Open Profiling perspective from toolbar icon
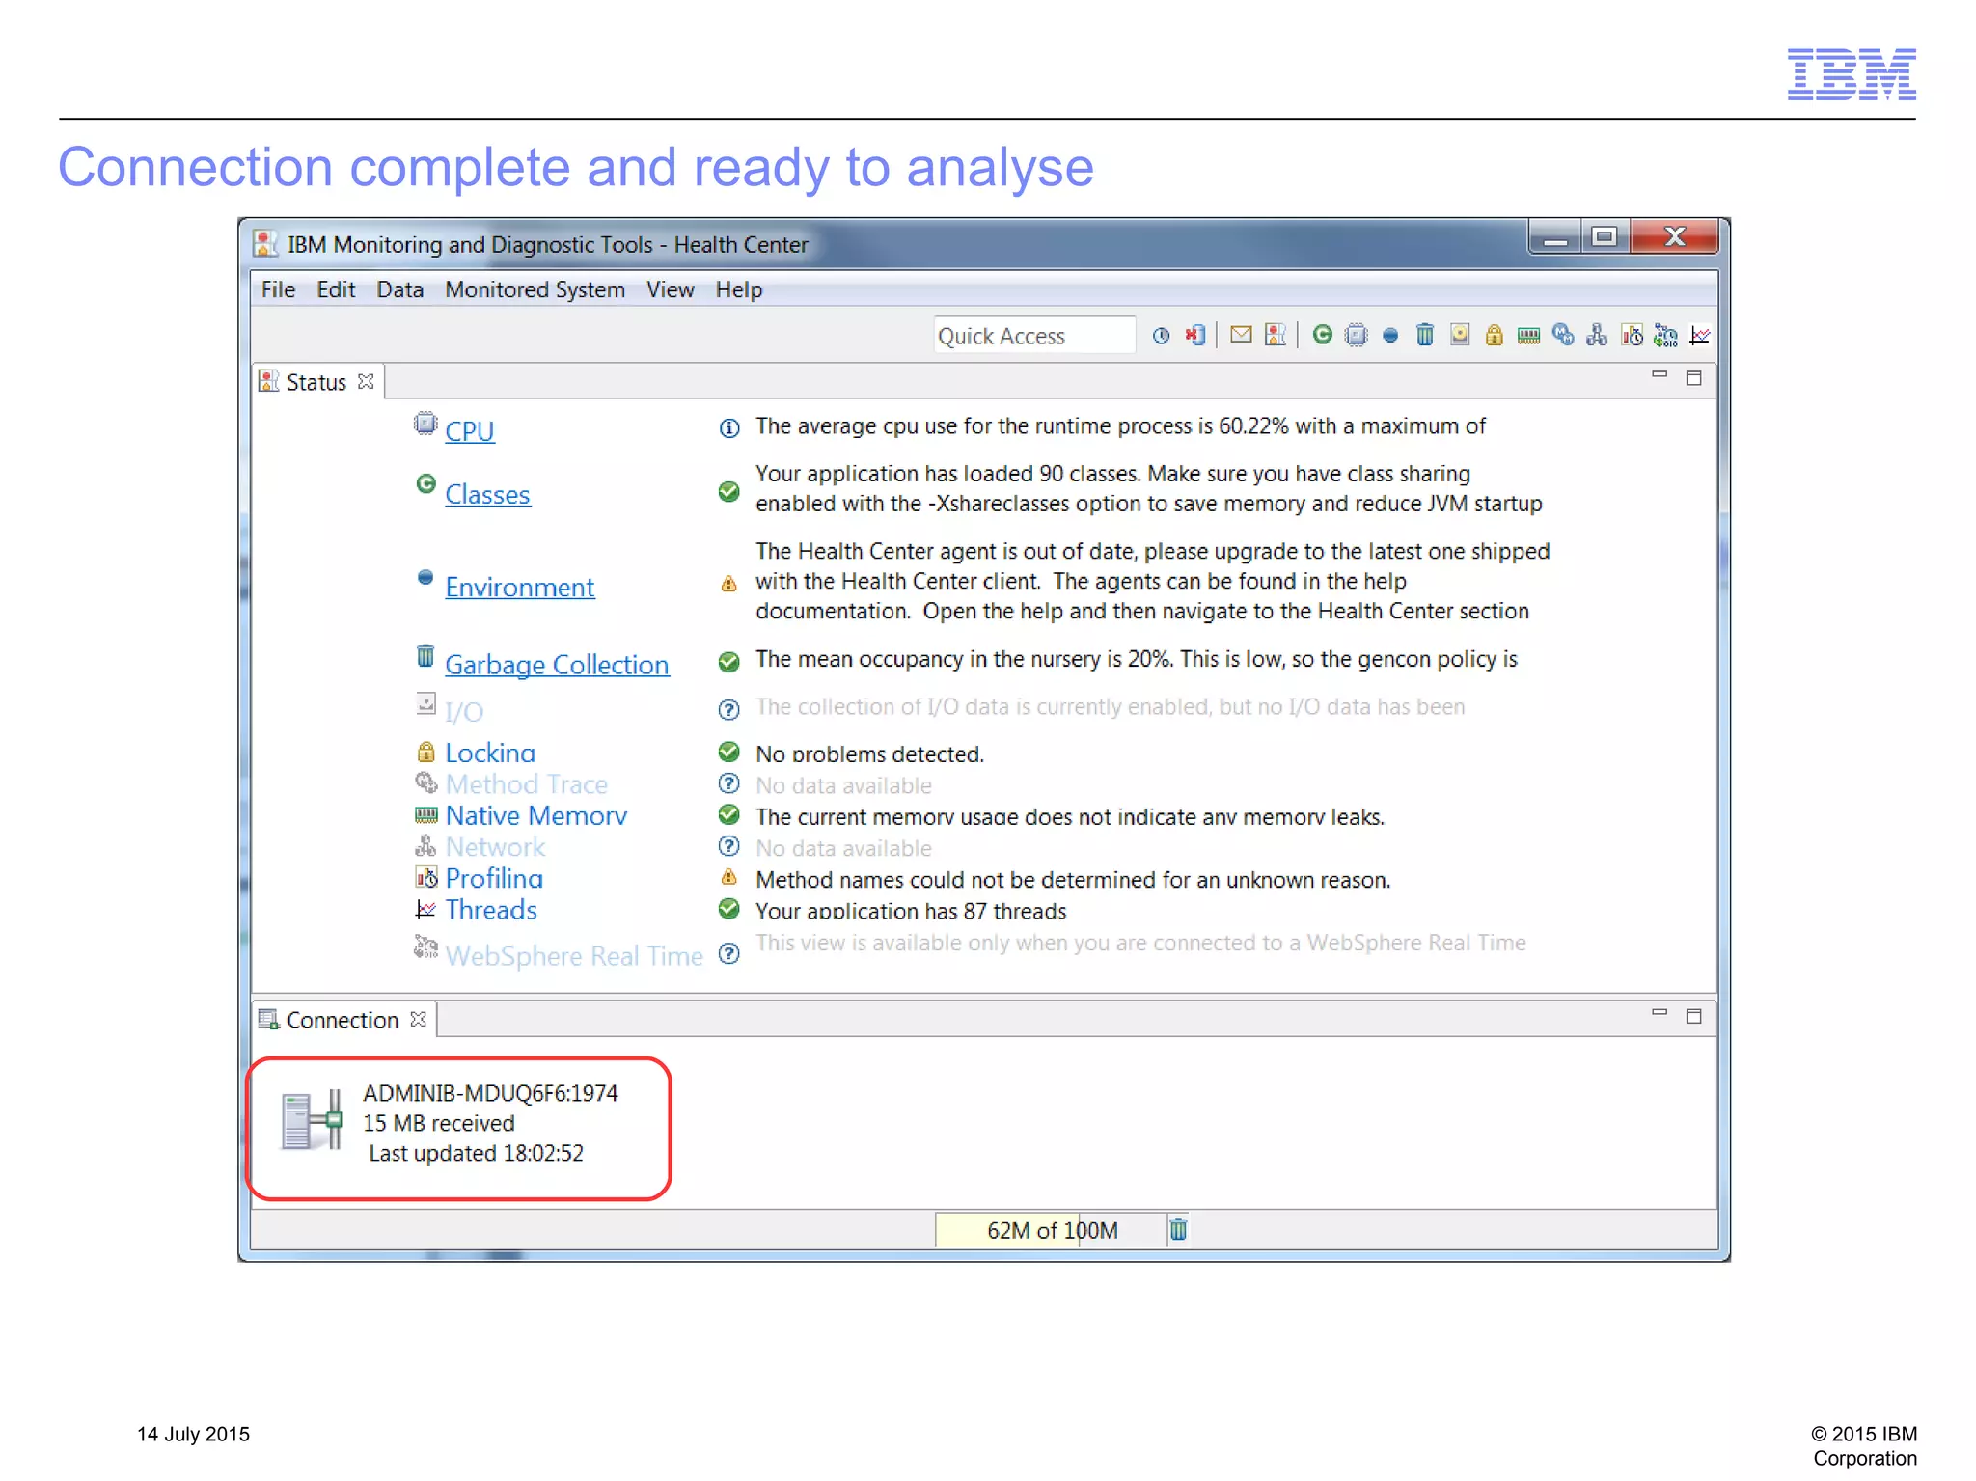The width and height of the screenshot is (1976, 1481). coord(1633,335)
